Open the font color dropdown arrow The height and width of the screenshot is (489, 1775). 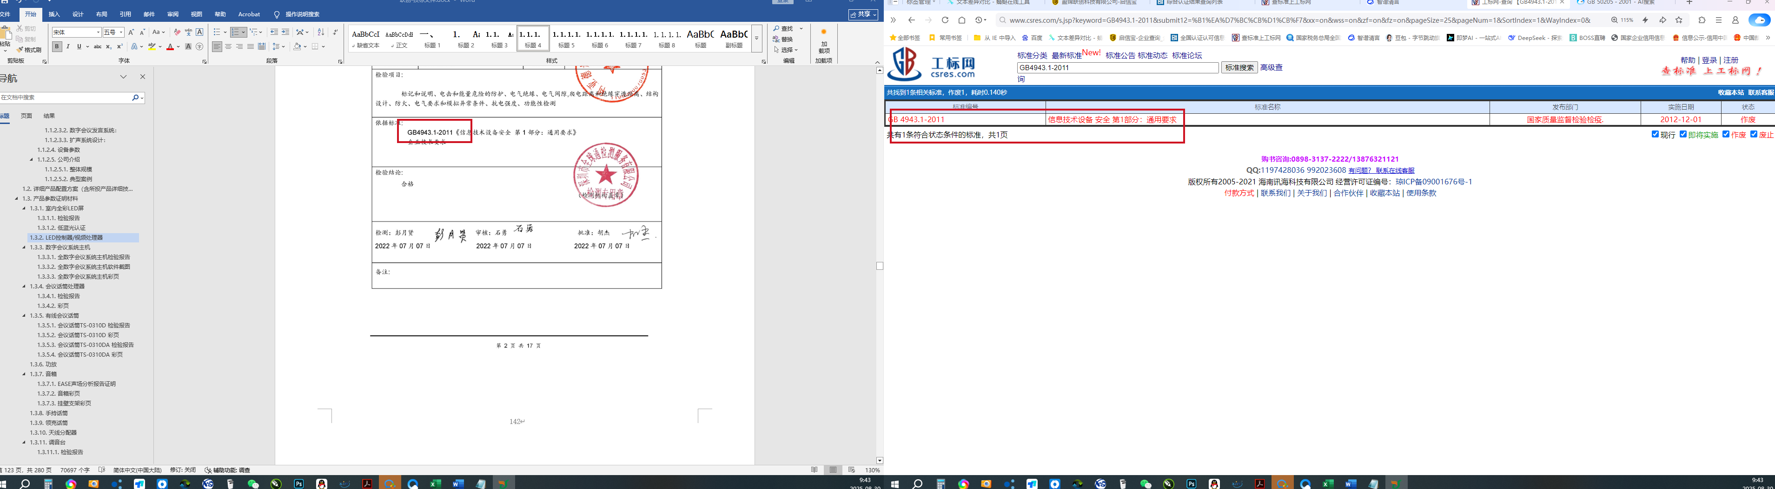point(178,47)
